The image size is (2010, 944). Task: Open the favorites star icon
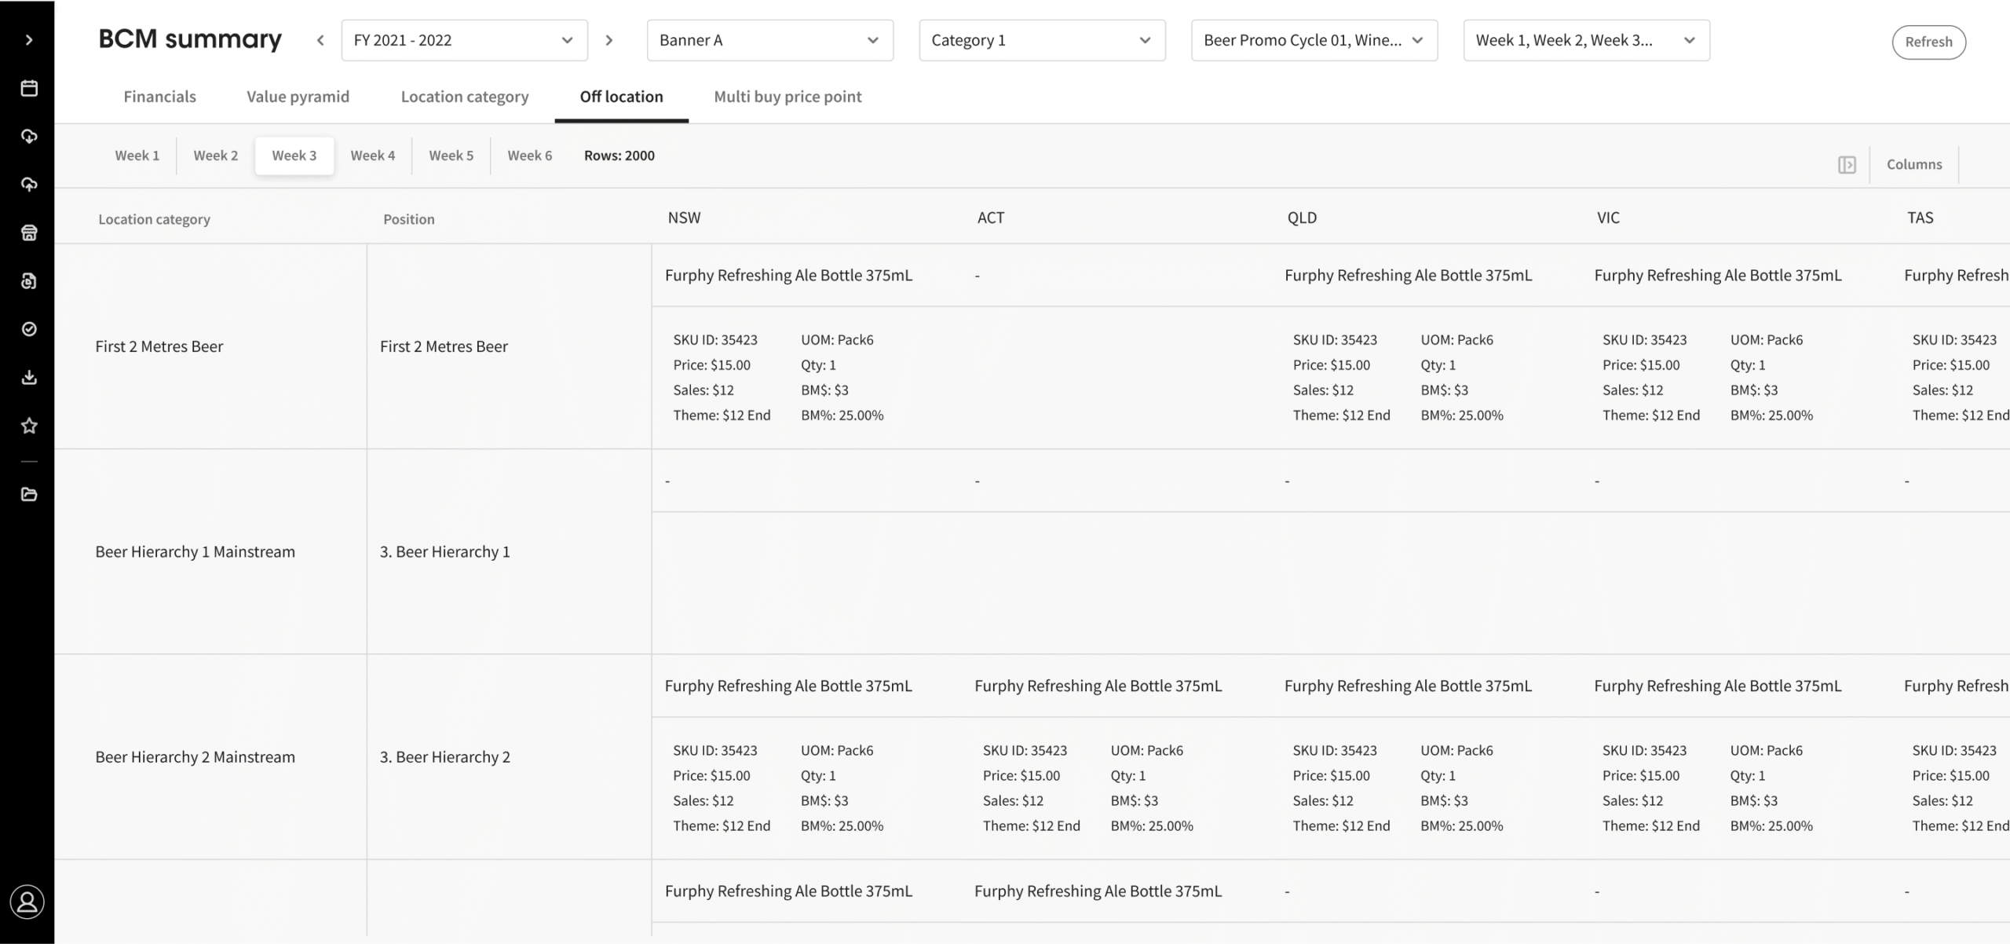tap(29, 426)
